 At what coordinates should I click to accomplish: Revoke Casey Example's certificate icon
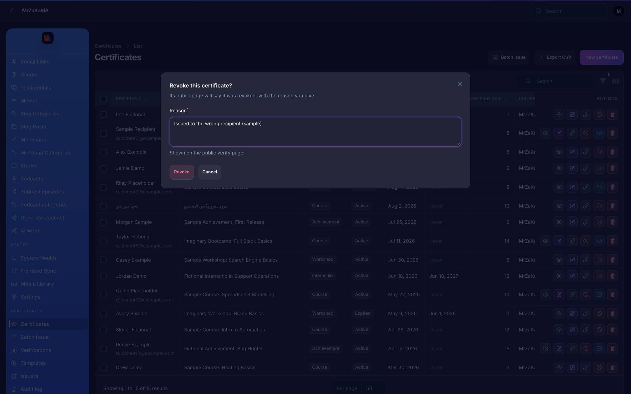pyautogui.click(x=599, y=260)
